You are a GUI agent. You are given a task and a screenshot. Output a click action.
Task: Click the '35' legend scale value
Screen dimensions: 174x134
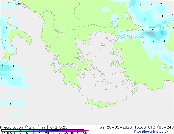click(x=66, y=133)
